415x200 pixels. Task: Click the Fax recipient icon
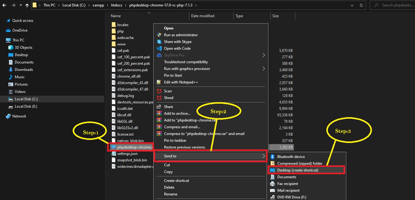272,184
